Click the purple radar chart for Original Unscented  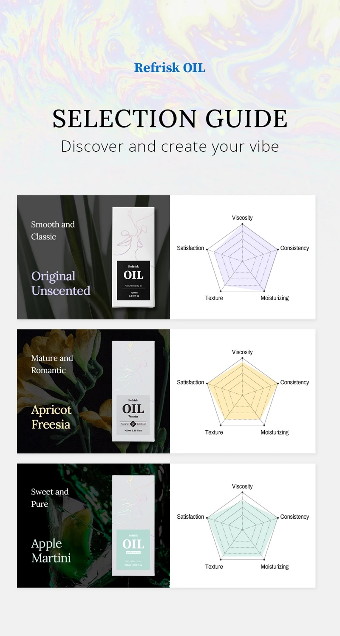[x=242, y=258]
